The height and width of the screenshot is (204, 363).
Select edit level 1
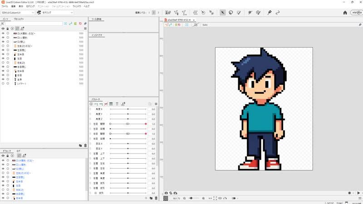click(149, 13)
